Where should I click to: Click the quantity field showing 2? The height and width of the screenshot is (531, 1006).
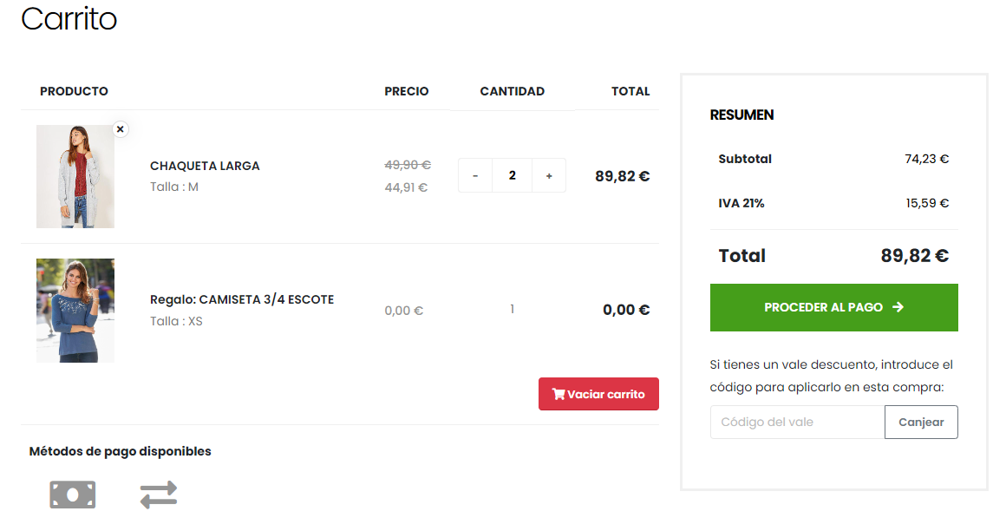(x=513, y=175)
